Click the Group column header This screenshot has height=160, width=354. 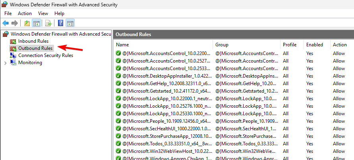222,45
